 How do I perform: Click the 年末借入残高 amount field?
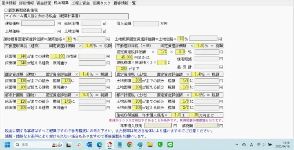158,125
